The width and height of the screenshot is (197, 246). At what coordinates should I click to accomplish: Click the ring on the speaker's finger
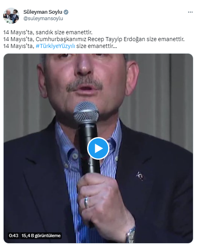[86, 202]
